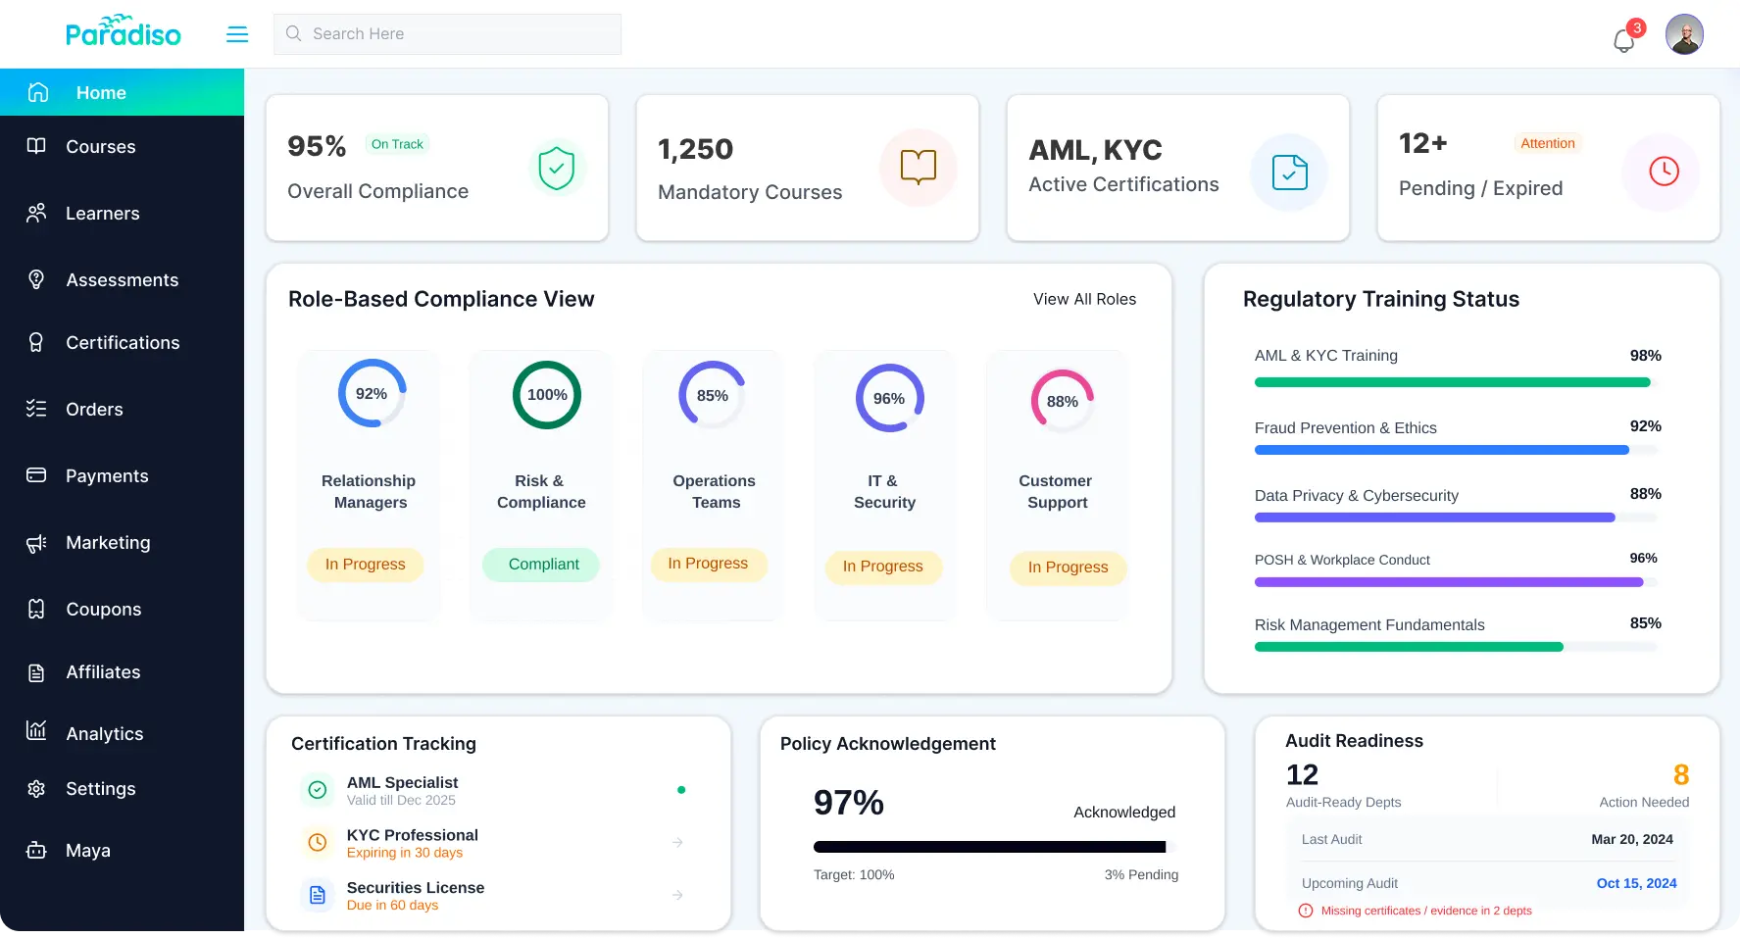
Task: Click the green status dot beside AML Specialist
Action: click(681, 789)
